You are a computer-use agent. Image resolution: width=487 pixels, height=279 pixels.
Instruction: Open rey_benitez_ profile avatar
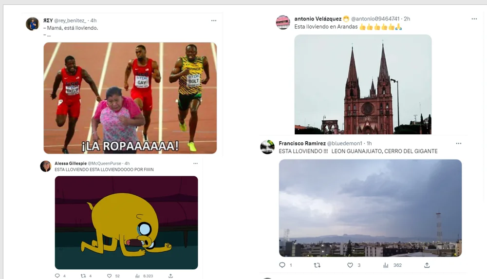coord(32,24)
